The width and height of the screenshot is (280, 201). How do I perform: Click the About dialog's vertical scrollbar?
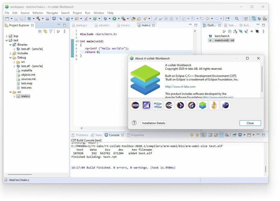point(262,78)
